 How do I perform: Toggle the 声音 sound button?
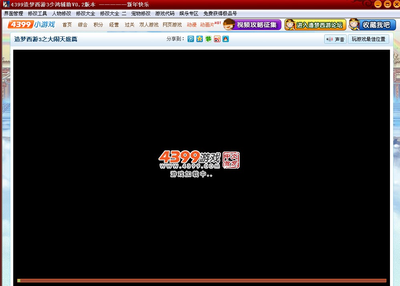coord(335,39)
